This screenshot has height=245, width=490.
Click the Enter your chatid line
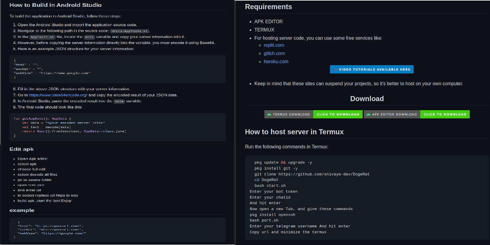click(270, 197)
